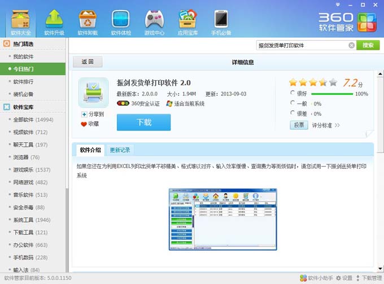Image resolution: width=384 pixels, height=284 pixels.
Task: Open 游戏娱乐 (1537) category
Action: pos(33,169)
